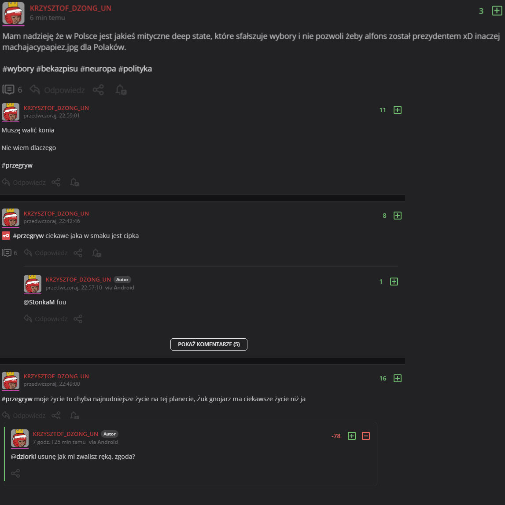Click Odpowiedz under the top post
This screenshot has height=505, width=505.
[x=57, y=90]
